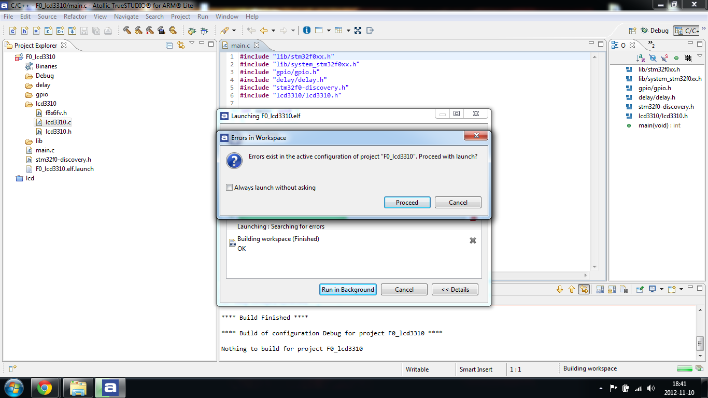Click the new C source file toolbar icon
This screenshot has height=398, width=708.
click(x=12, y=31)
